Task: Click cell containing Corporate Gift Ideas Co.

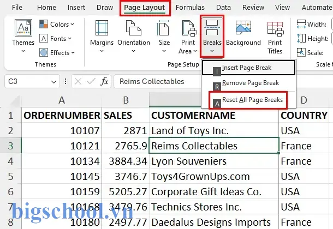Action: coord(214,192)
